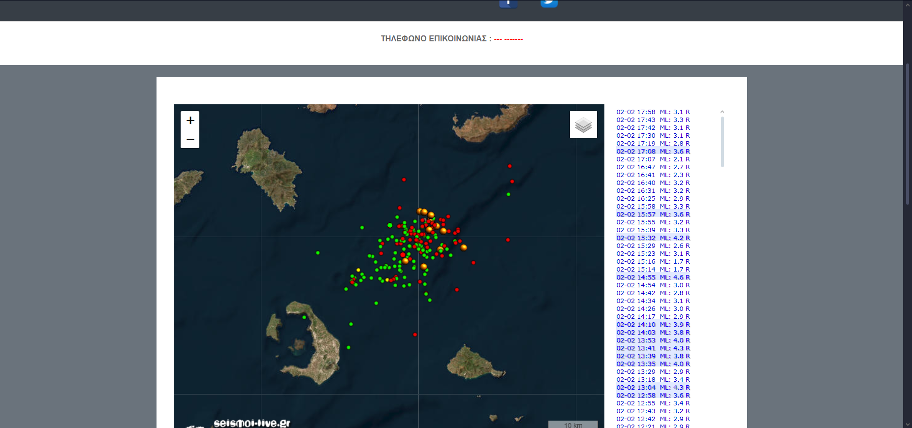Click the 10 km map scale bar
Image resolution: width=912 pixels, height=428 pixels.
[573, 425]
